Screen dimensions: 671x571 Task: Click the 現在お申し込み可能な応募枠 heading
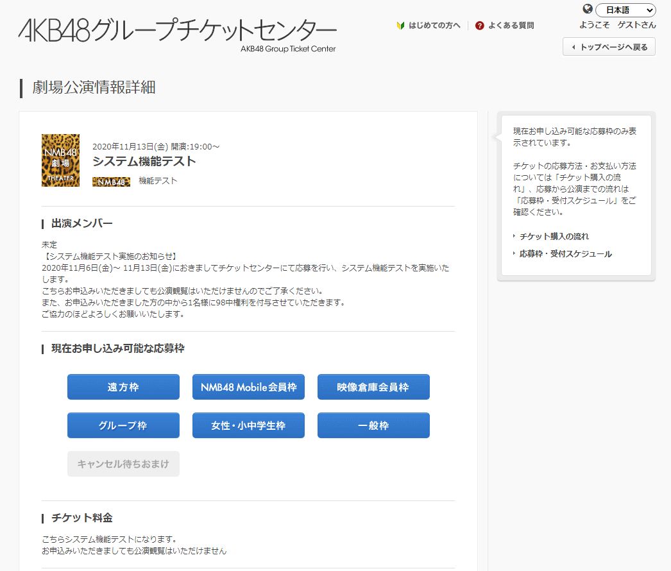point(117,348)
